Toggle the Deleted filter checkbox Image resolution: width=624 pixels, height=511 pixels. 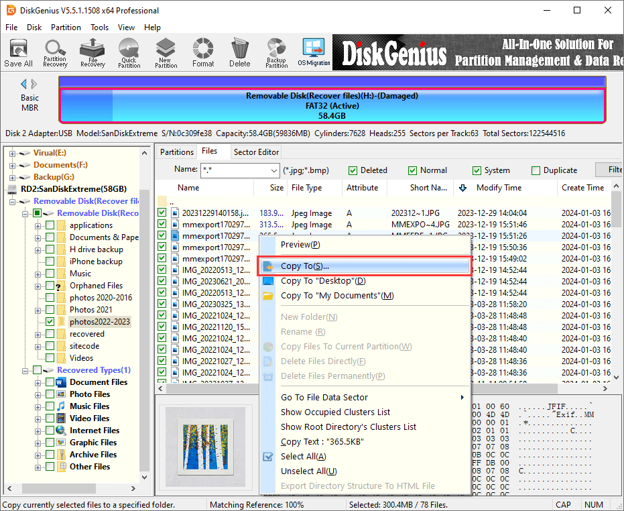(x=353, y=170)
